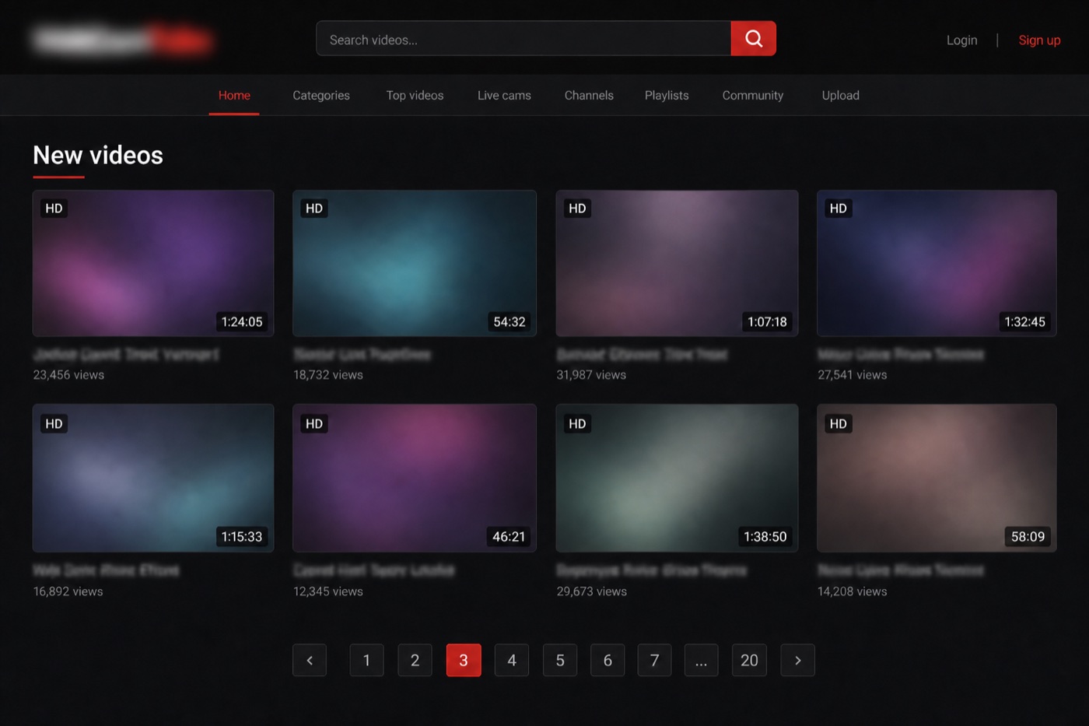Click HD badge on 1:32:45 video

click(x=839, y=209)
